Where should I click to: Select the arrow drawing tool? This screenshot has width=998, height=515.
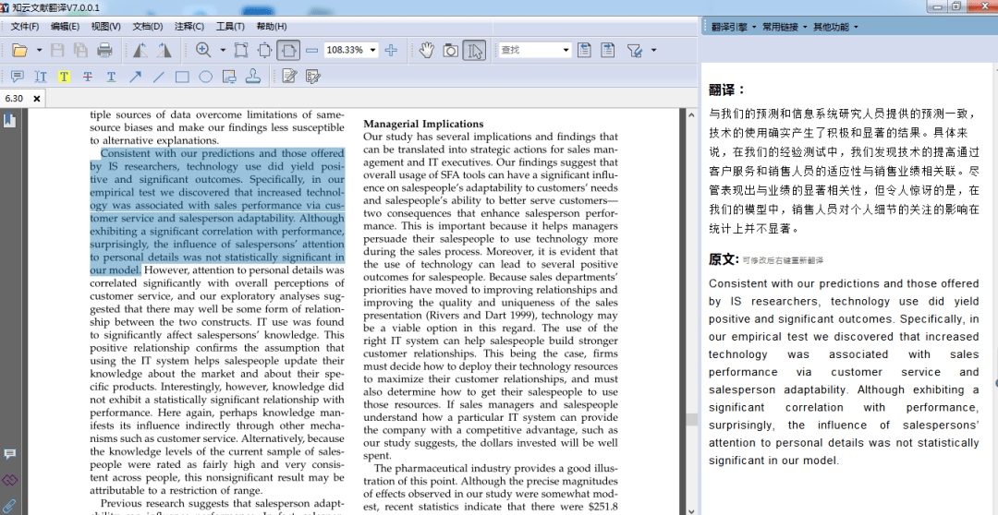[135, 77]
